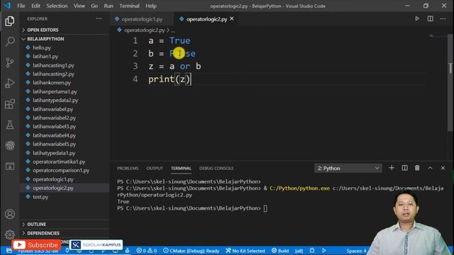Open the Extensions view
The image size is (454, 255).
(x=9, y=104)
